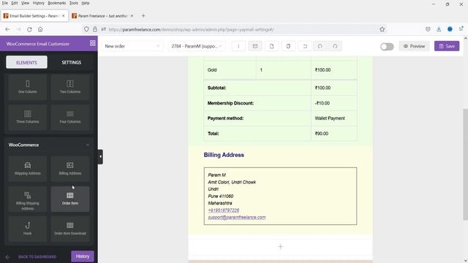This screenshot has height=263, width=468.
Task: Bookmark this page with the star icon
Action: (382, 29)
